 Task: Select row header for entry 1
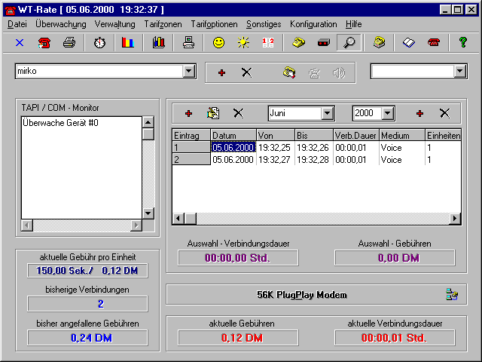(x=191, y=148)
